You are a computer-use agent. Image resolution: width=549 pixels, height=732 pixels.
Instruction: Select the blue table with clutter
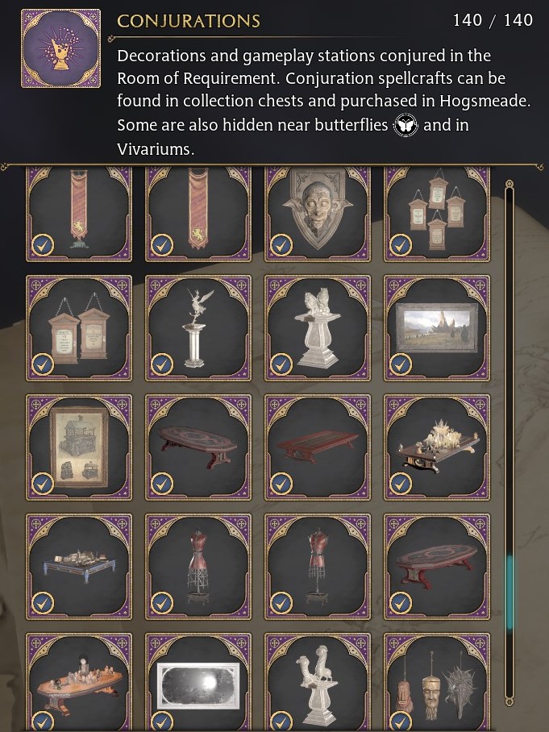pyautogui.click(x=79, y=567)
